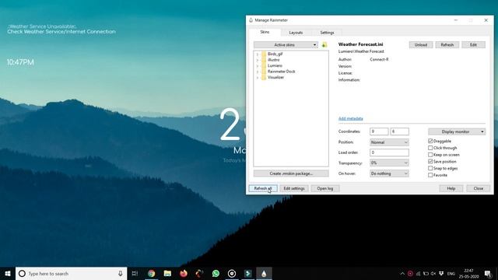Click the Load order input field
This screenshot has height=280, width=498.
pos(389,152)
